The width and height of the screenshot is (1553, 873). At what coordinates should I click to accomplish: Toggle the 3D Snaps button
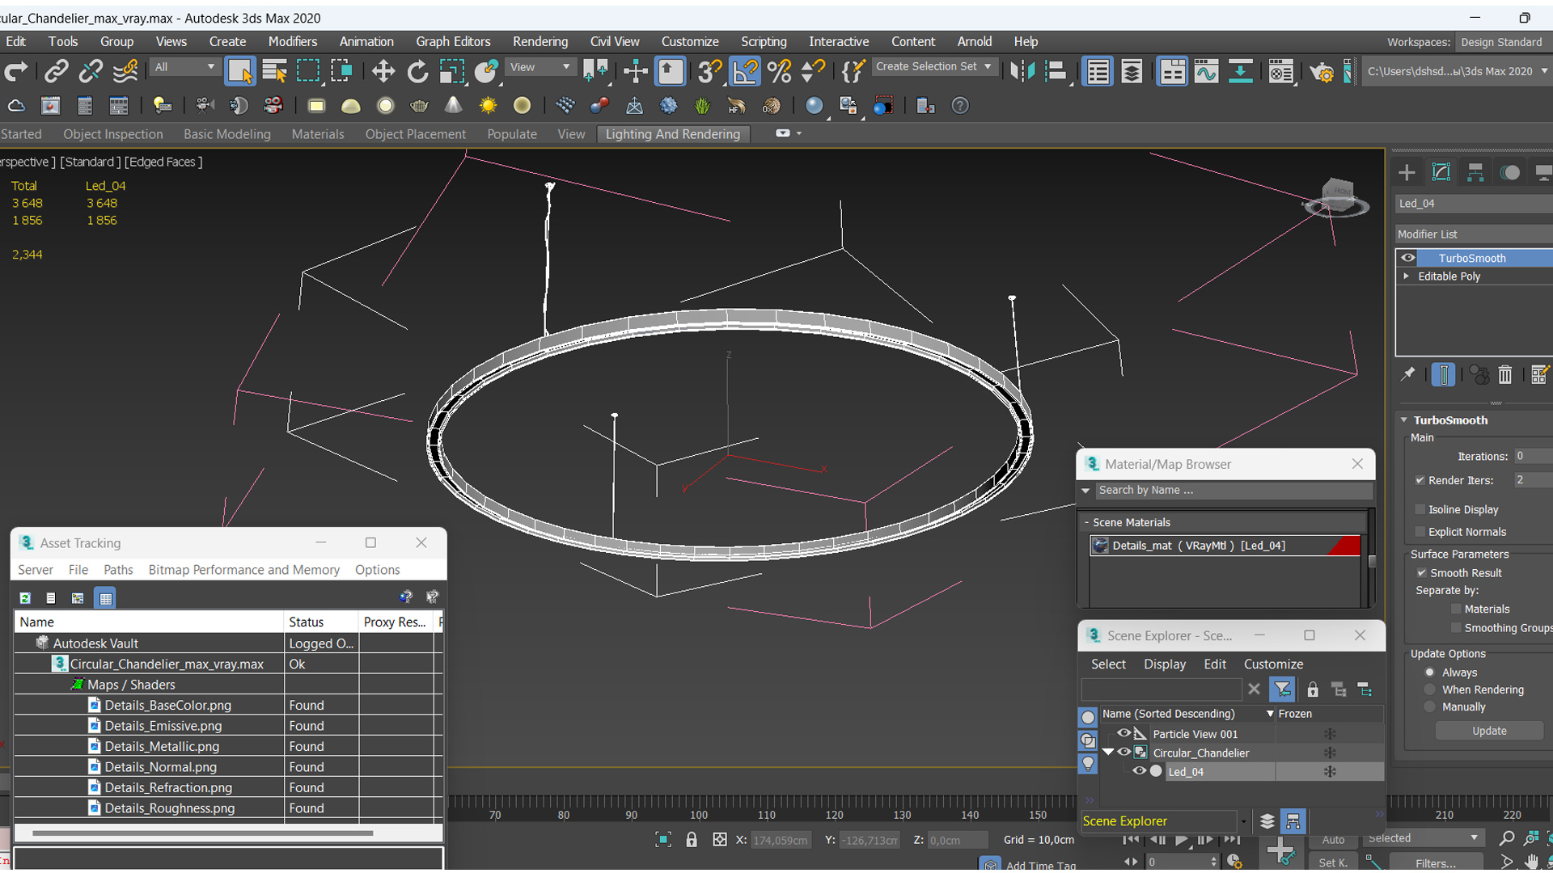point(709,71)
